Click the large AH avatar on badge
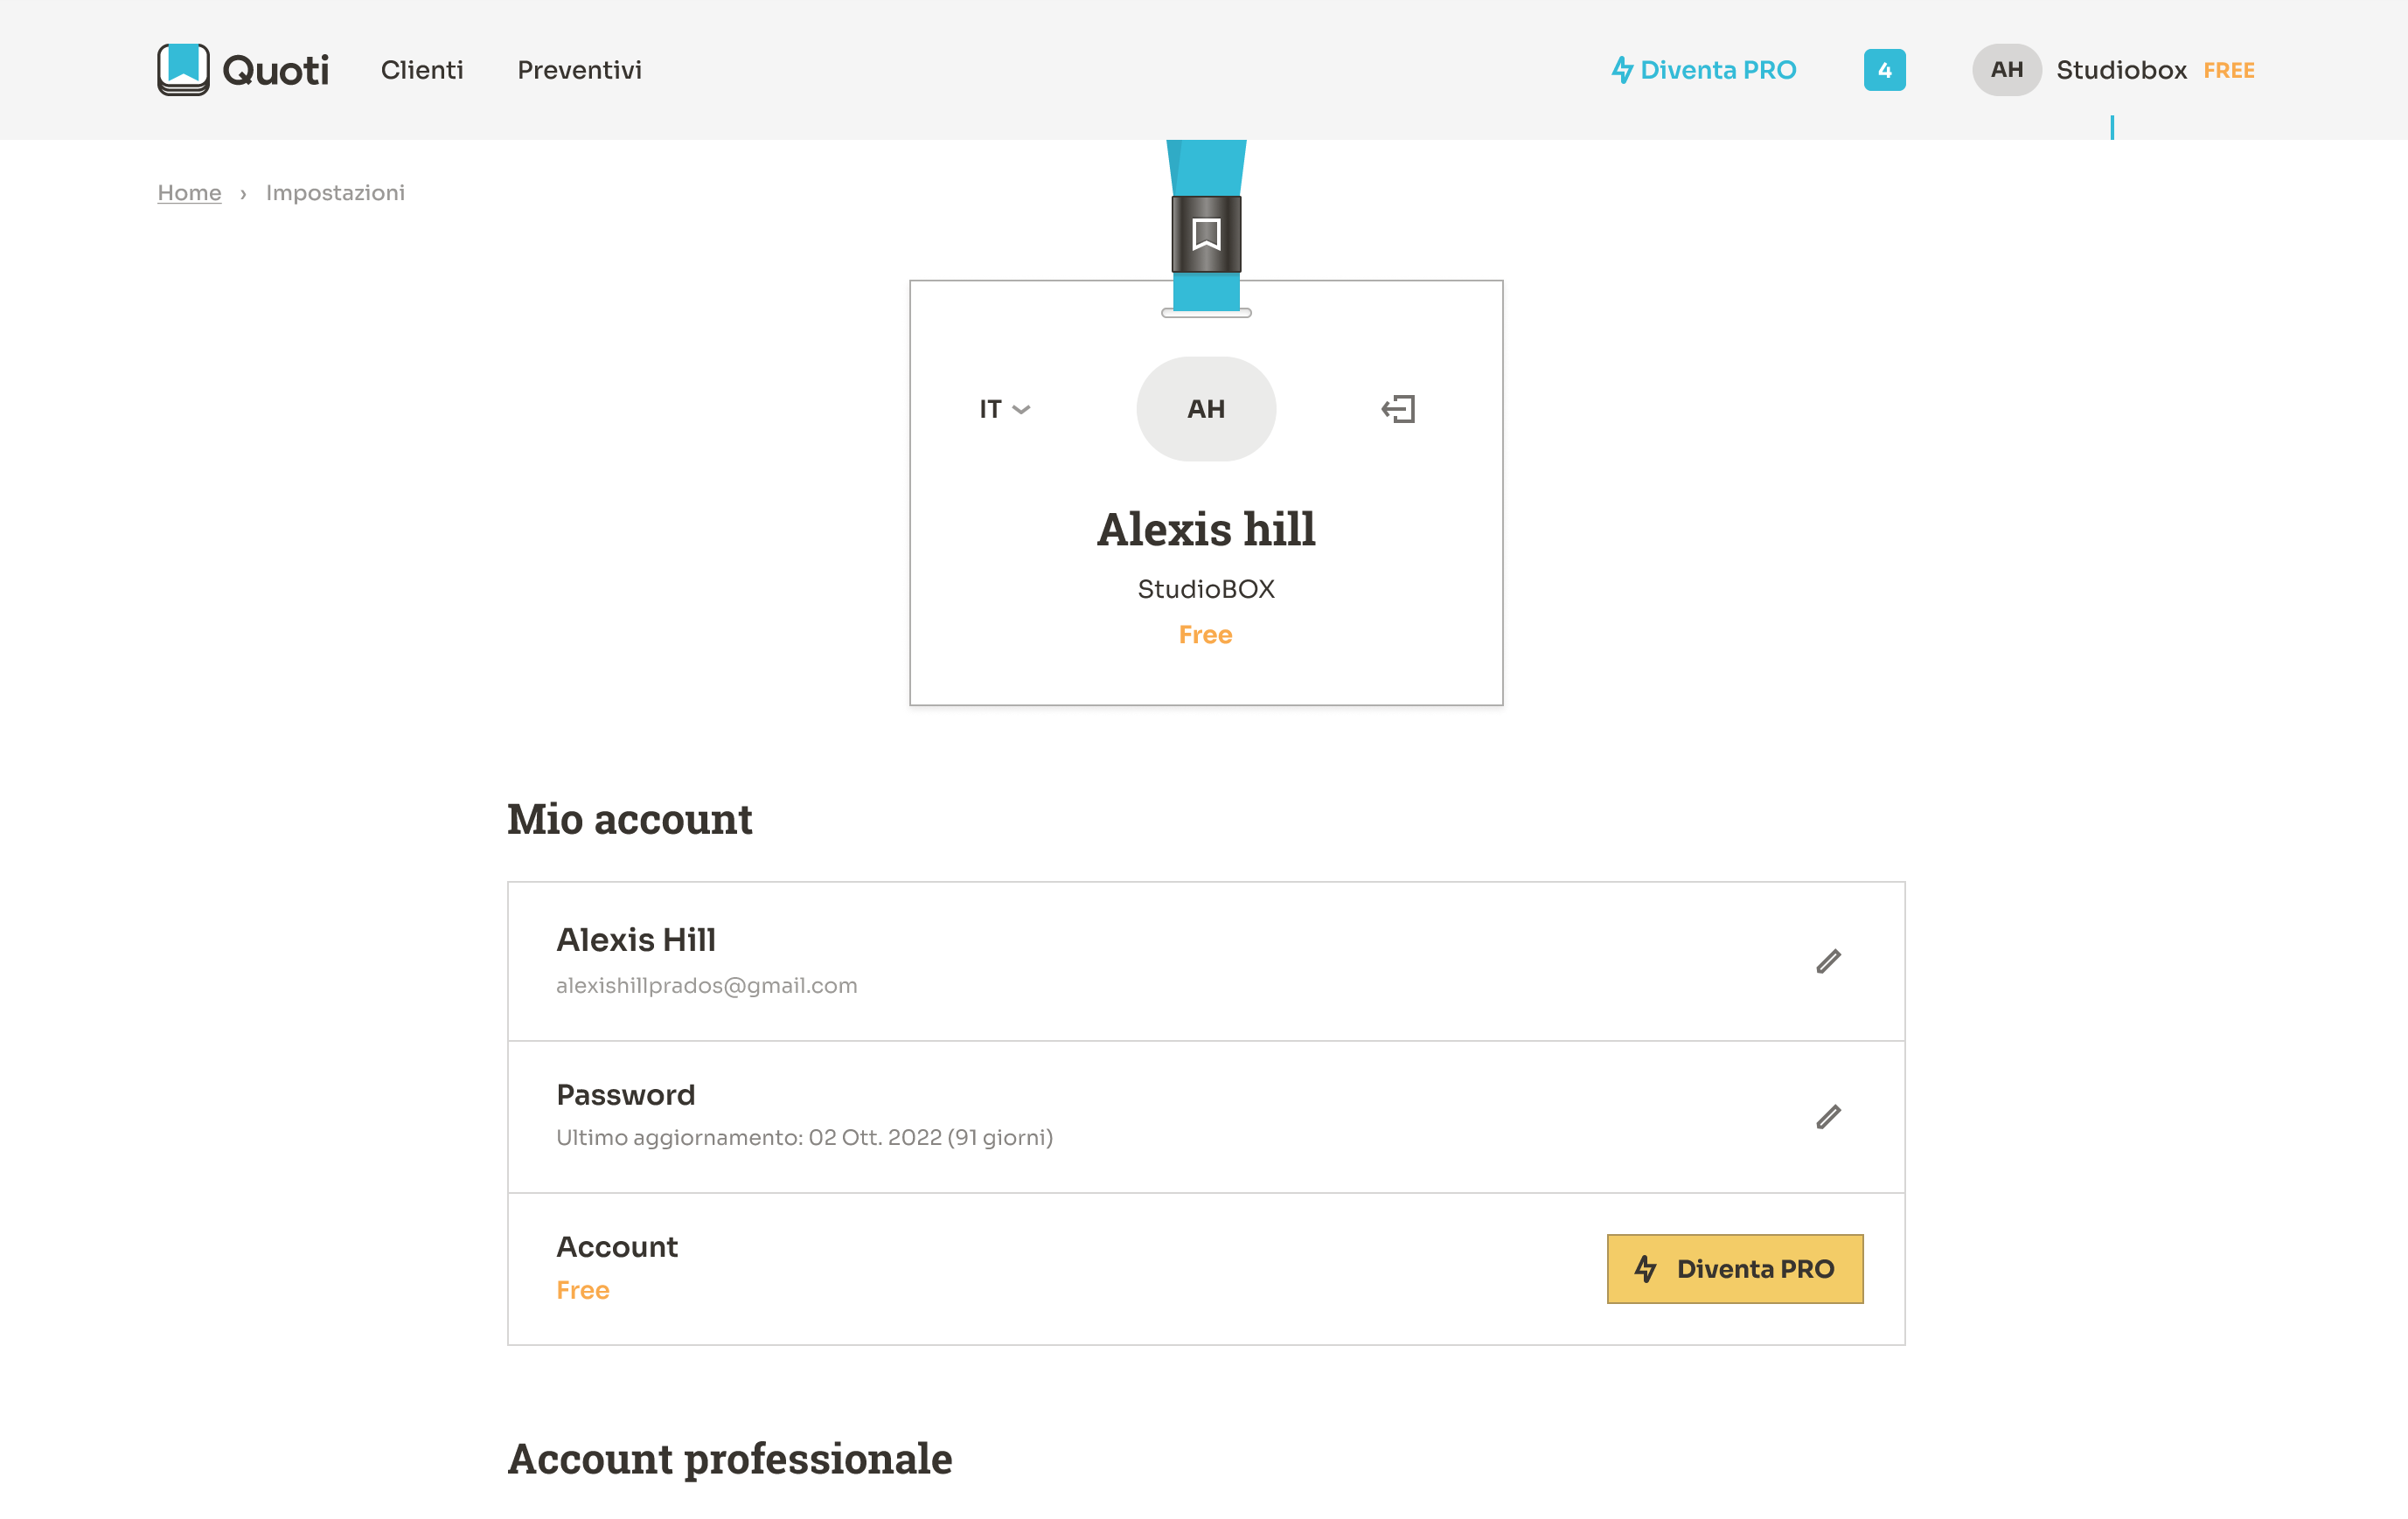 pos(1206,409)
